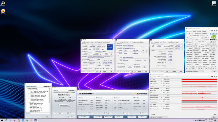Screen dimensions: 218x122
Task: Open the GPU Clock sensor dropdown arrow
Action: click(x=162, y=79)
